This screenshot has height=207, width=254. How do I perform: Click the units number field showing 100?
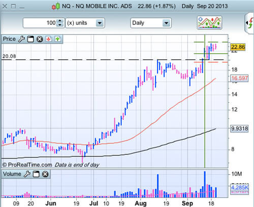point(40,23)
